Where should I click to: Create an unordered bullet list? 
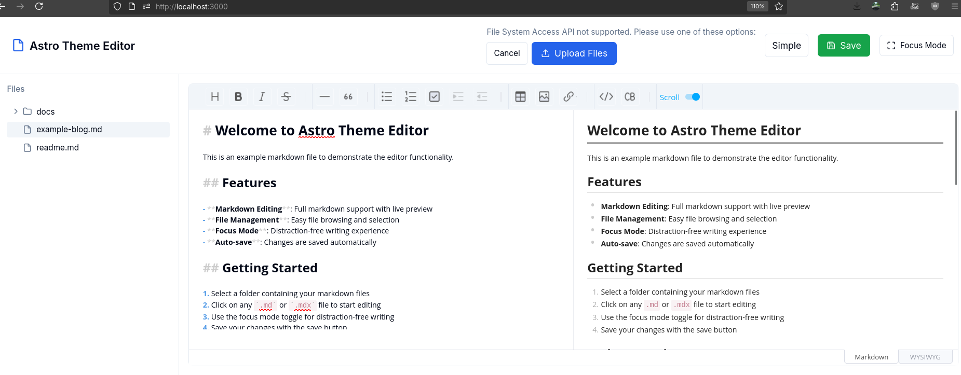coord(387,96)
